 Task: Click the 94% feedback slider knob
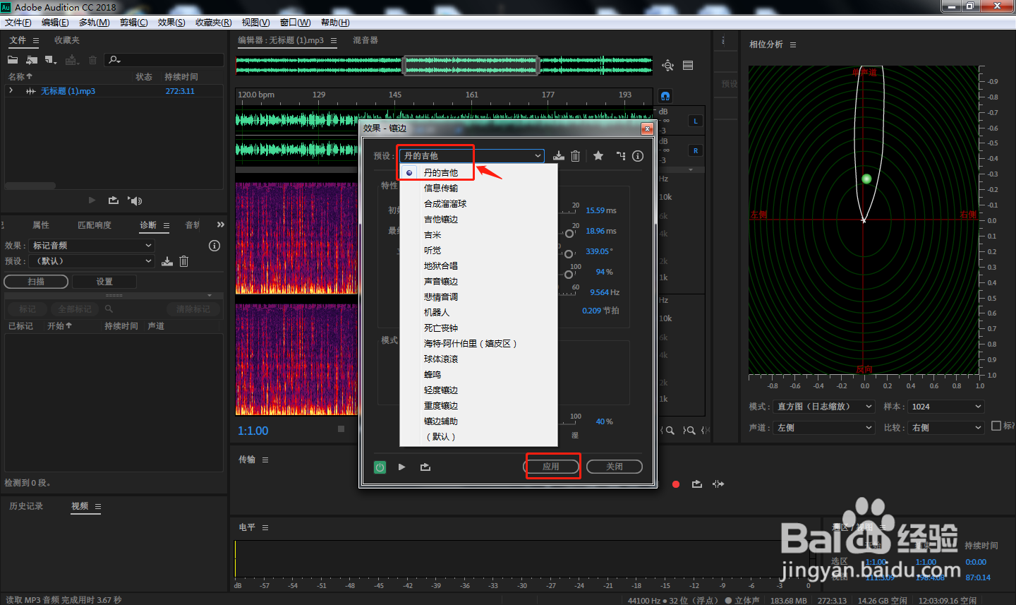coord(569,275)
